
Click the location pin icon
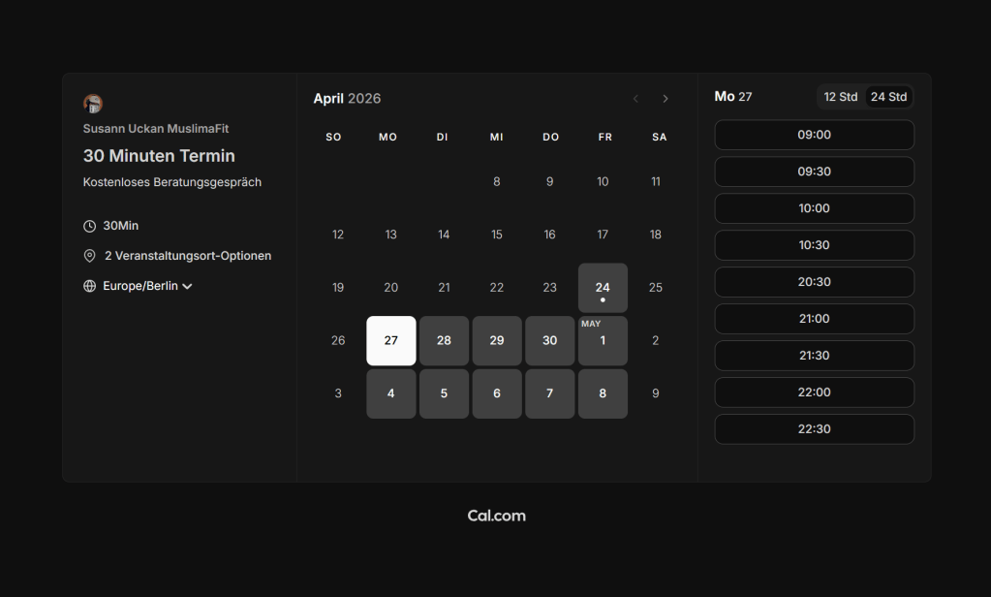pyautogui.click(x=90, y=256)
